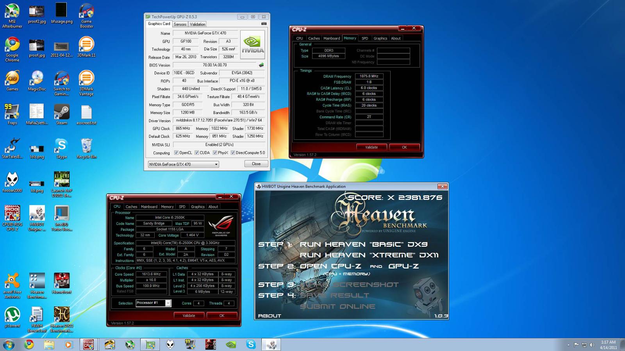Open 3DMark Vantage desktop icon
Image resolution: width=625 pixels, height=351 pixels.
[86, 83]
